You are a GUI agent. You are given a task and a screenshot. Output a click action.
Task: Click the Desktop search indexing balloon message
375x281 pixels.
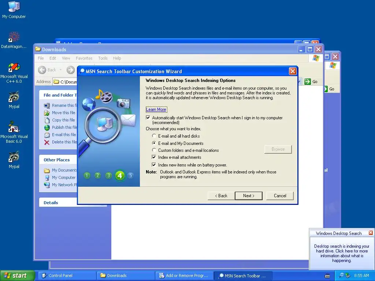[342, 253]
